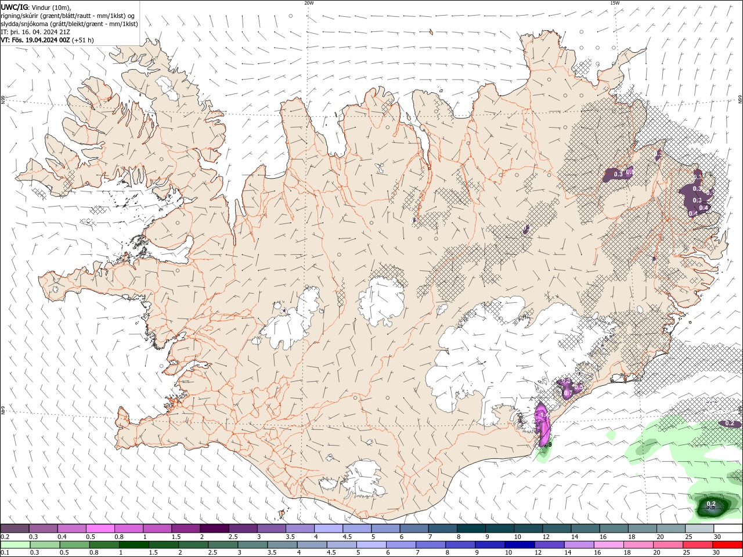
Task: Select the grey-green swatch labeled 3 in lower legend
Action: [253, 545]
